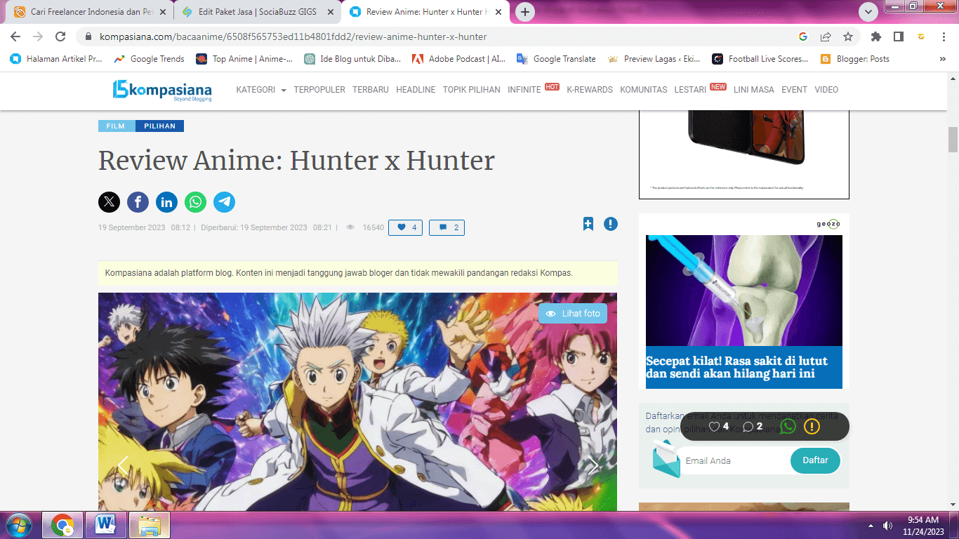Share article on X (Twitter) icon
The width and height of the screenshot is (959, 539).
(109, 202)
